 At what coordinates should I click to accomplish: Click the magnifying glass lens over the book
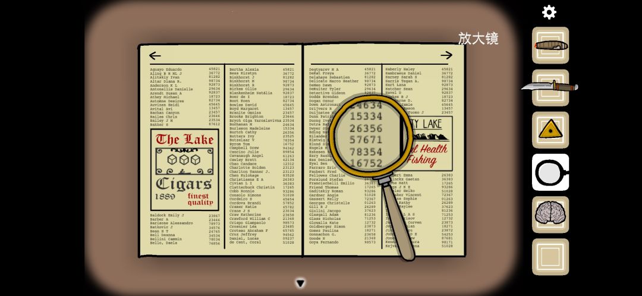click(x=370, y=136)
